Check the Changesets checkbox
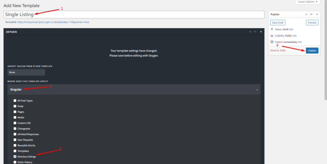The width and height of the screenshot is (327, 164). point(15,129)
